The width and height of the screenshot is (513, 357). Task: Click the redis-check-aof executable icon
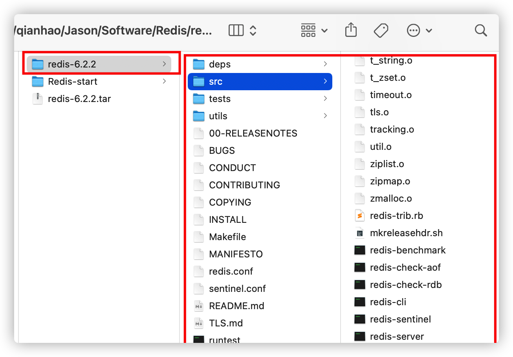[360, 267]
